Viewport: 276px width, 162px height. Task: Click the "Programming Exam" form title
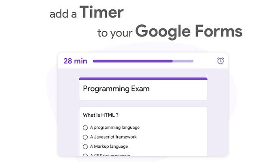click(x=116, y=89)
